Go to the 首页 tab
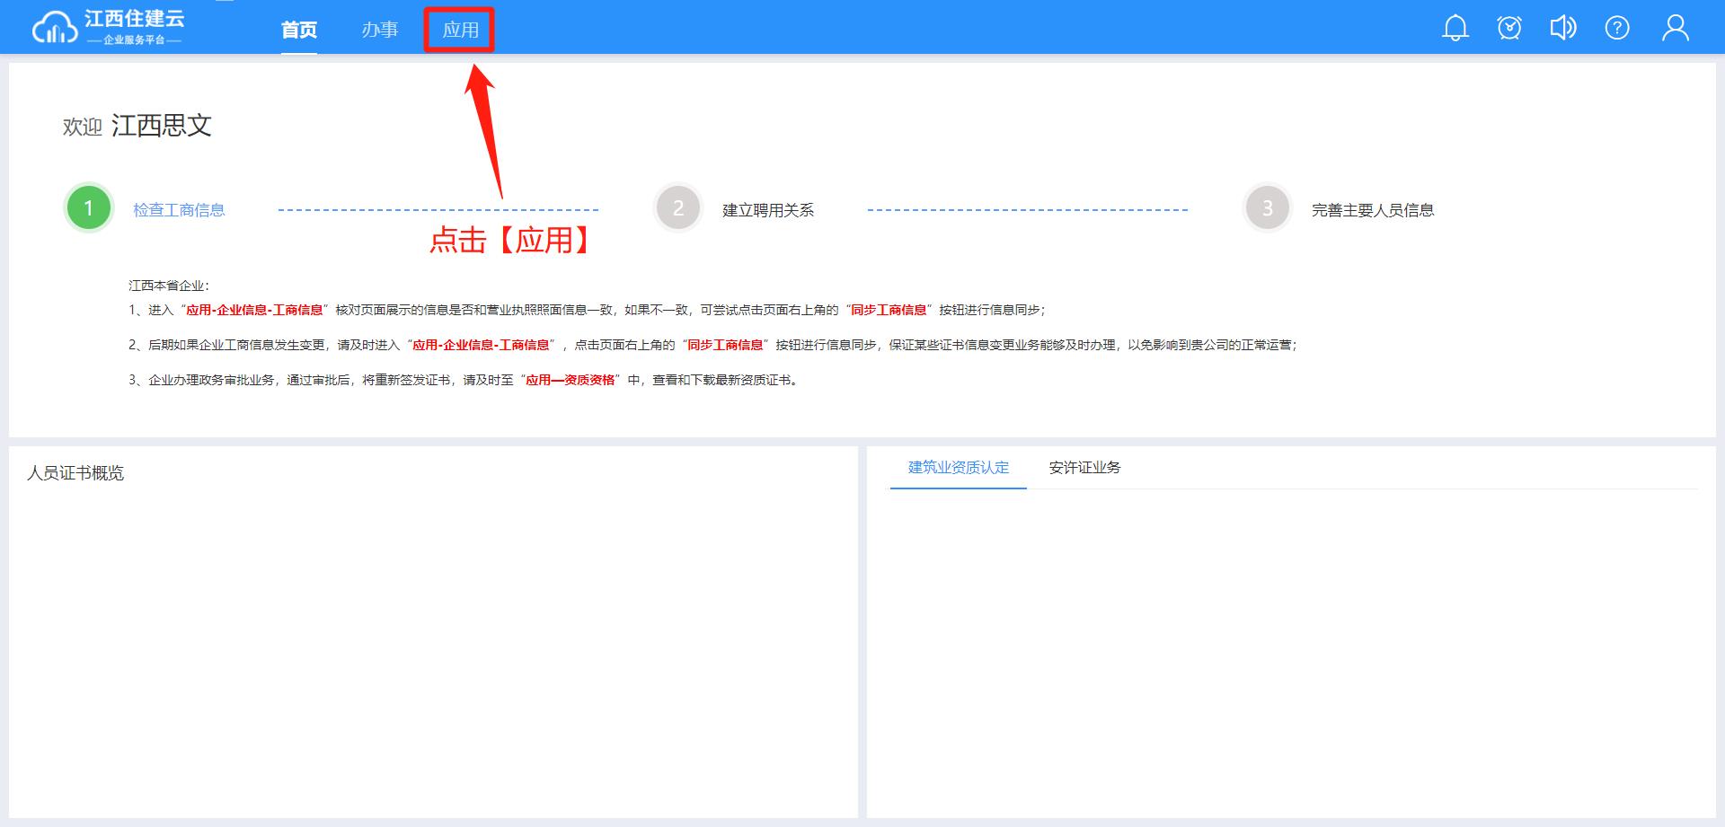This screenshot has height=827, width=1725. (299, 30)
